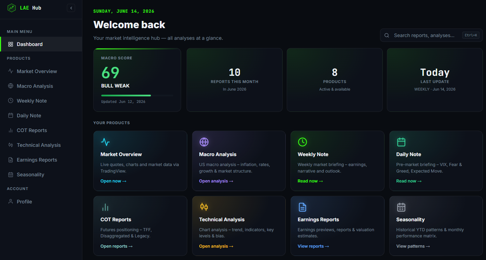Click the Market Overview card title
This screenshot has height=260, width=486.
(x=121, y=154)
